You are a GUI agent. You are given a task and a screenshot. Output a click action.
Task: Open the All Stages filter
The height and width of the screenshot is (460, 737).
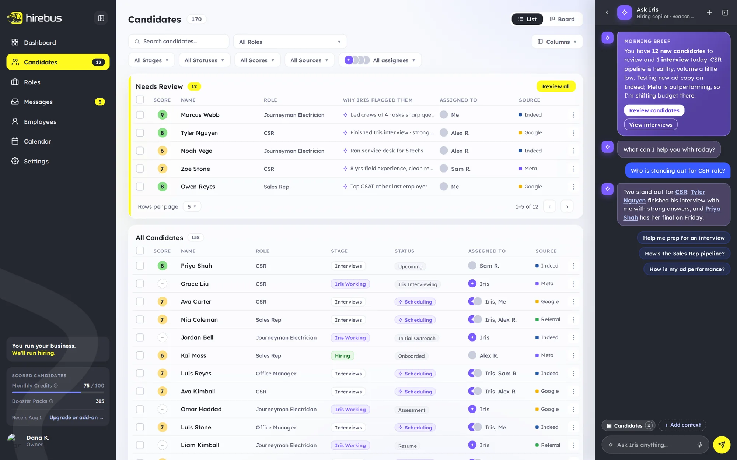tap(151, 60)
